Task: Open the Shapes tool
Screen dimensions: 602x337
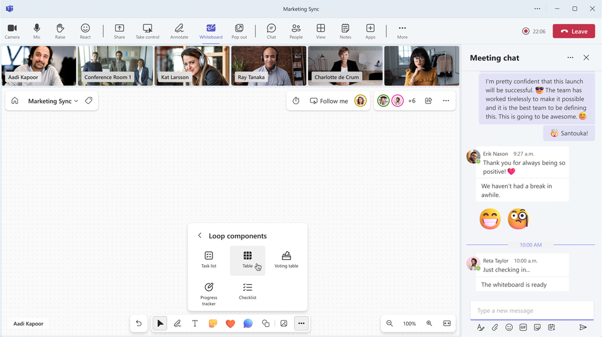Action: click(x=266, y=323)
